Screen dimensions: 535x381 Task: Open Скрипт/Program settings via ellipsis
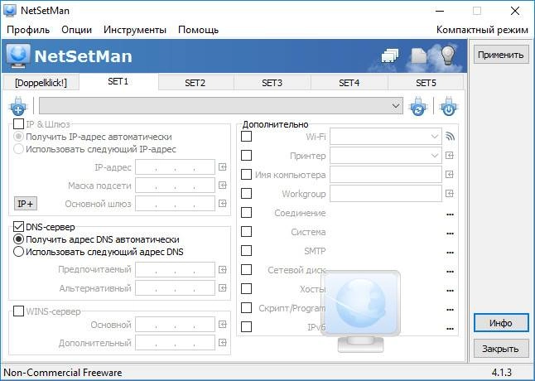[x=450, y=310]
